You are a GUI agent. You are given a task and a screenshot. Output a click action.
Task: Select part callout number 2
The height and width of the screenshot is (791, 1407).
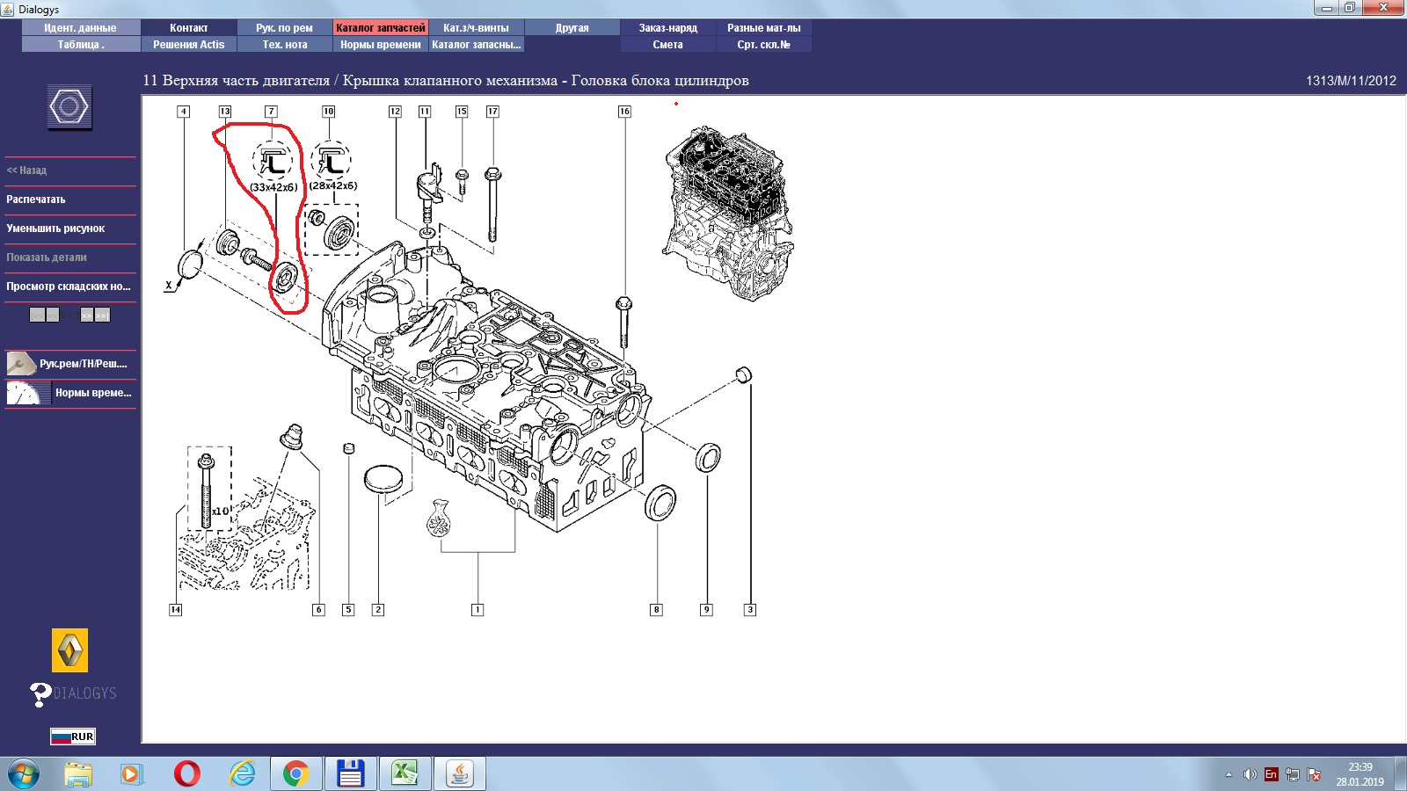378,609
